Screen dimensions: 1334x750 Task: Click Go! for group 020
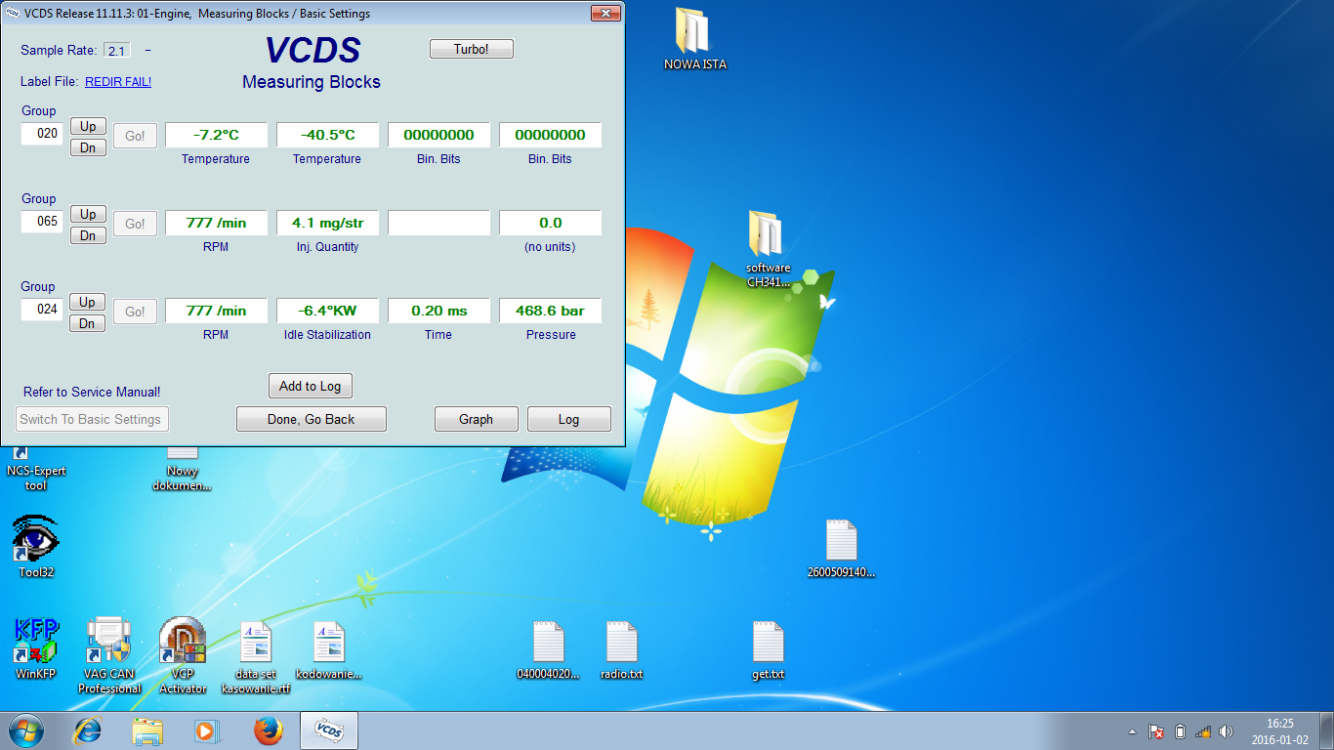135,136
